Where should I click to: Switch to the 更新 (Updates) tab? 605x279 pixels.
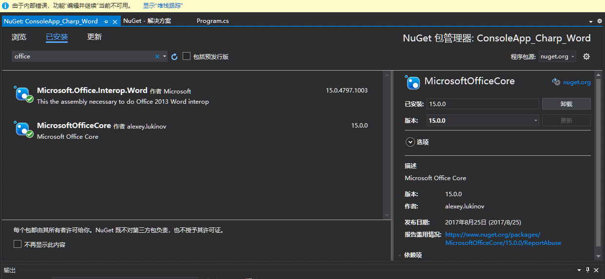click(95, 37)
